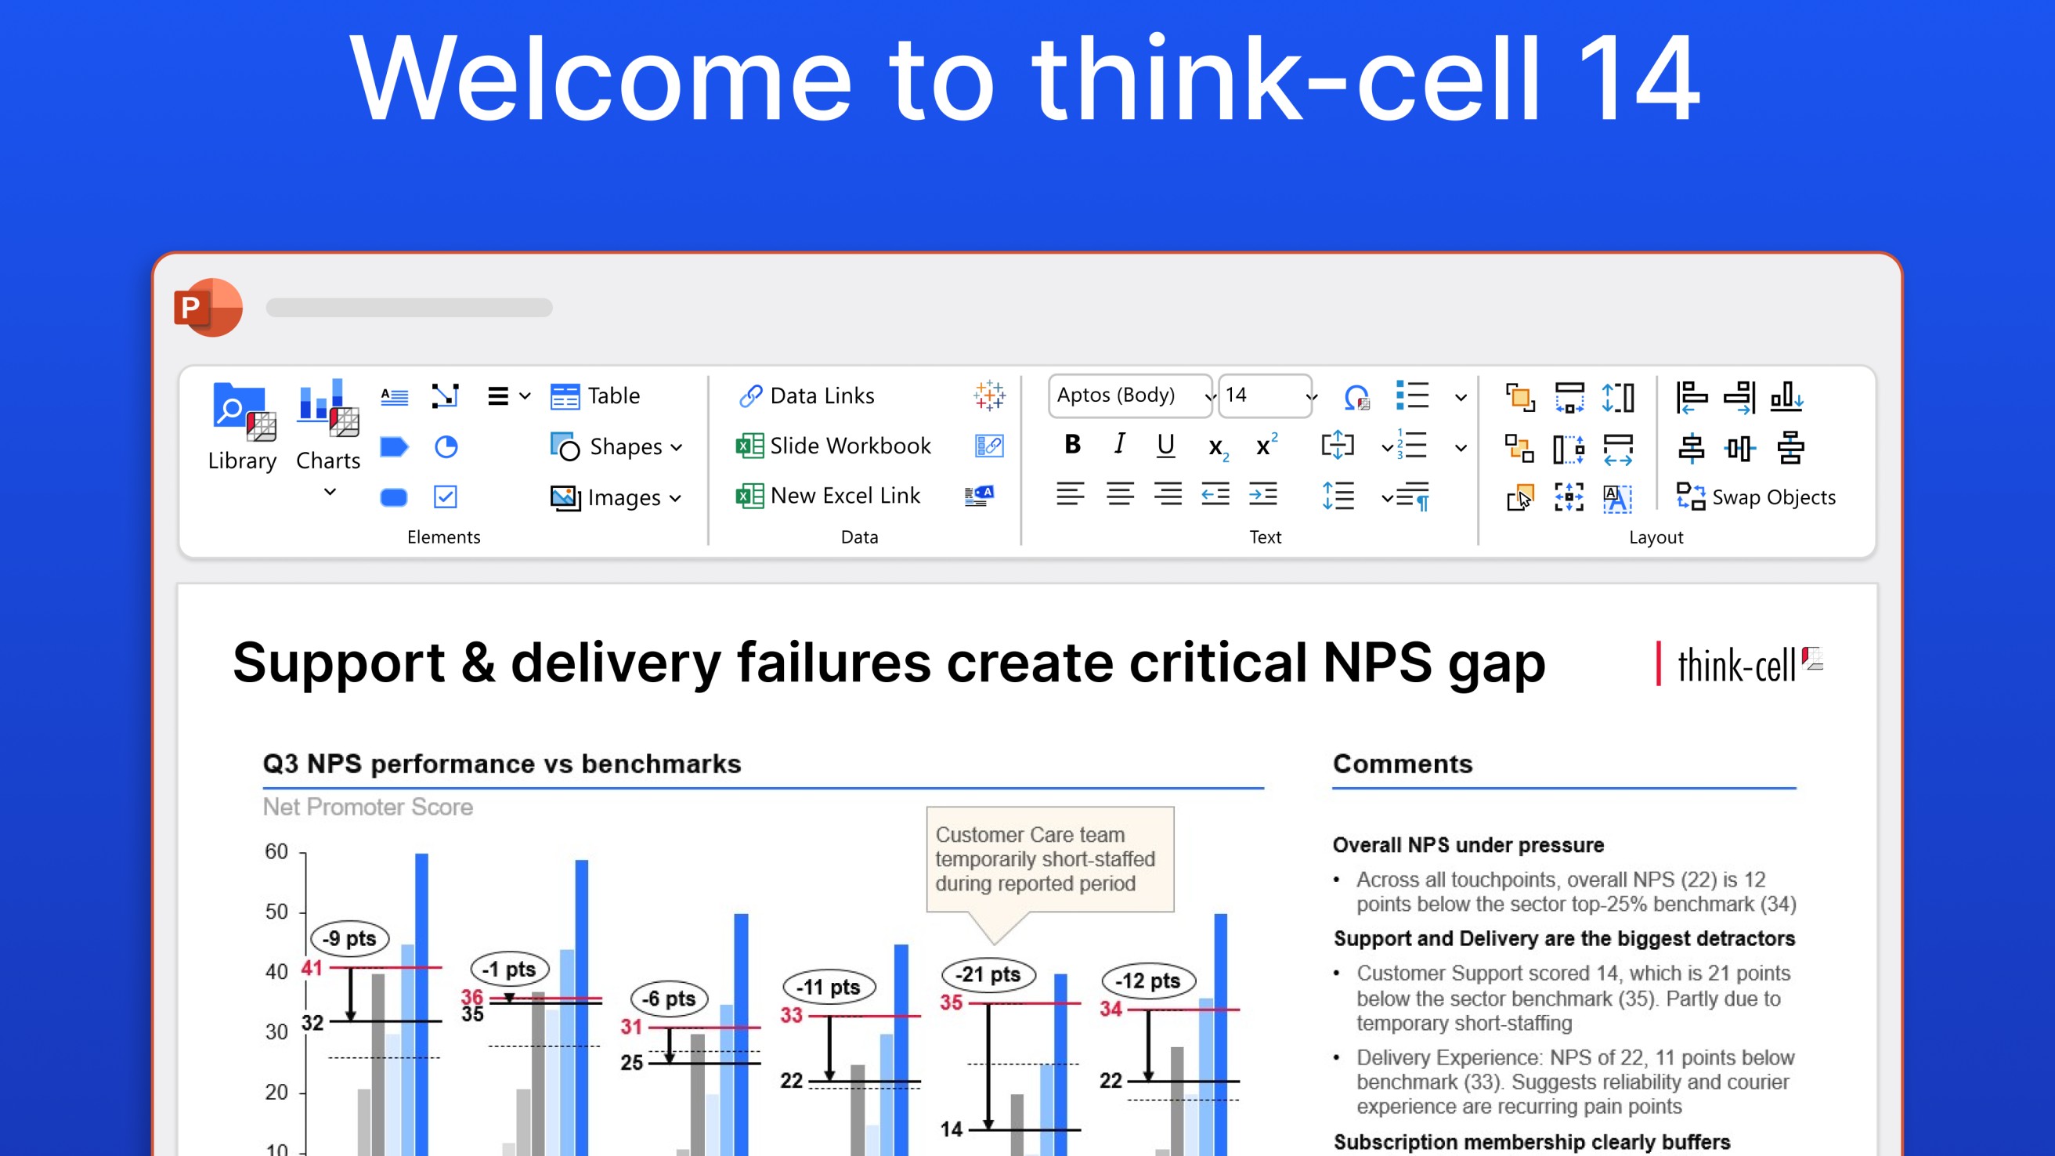This screenshot has height=1156, width=2055.
Task: Open the think-cell Library
Action: 243,426
